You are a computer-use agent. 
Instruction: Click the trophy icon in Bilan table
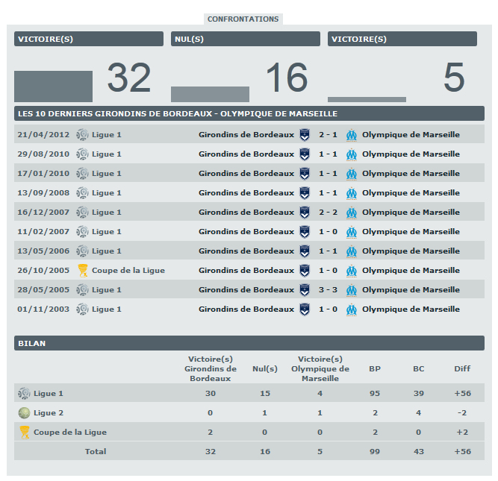25,432
